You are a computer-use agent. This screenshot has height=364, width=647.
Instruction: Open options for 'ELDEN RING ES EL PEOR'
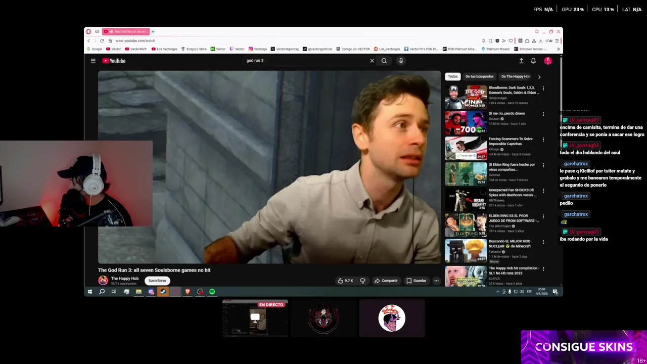pyautogui.click(x=543, y=216)
